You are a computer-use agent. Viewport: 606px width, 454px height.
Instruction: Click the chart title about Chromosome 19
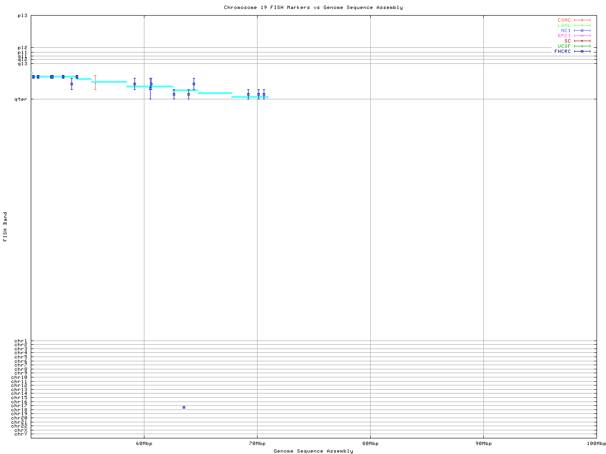pos(313,8)
